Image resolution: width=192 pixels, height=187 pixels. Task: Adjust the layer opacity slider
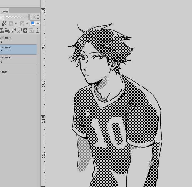click(18, 17)
